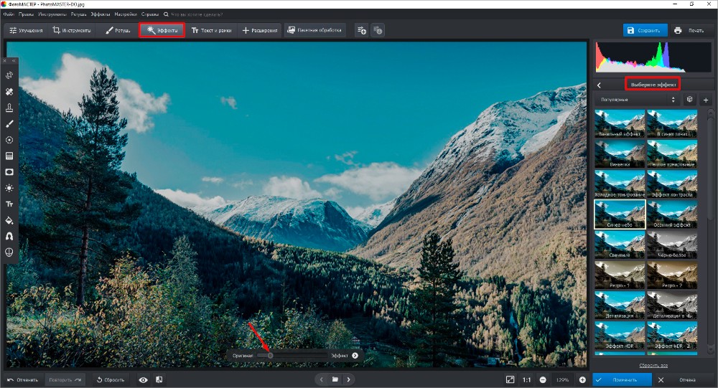Image resolution: width=718 pixels, height=388 pixels.
Task: Open the folder icon in bottom navigation
Action: pos(335,379)
